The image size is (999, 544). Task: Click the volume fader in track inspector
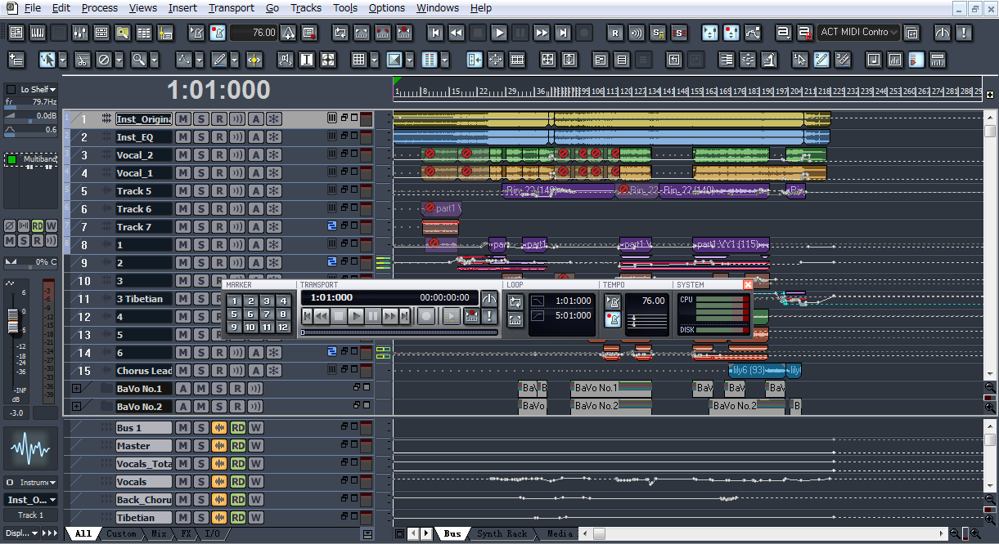click(x=13, y=322)
